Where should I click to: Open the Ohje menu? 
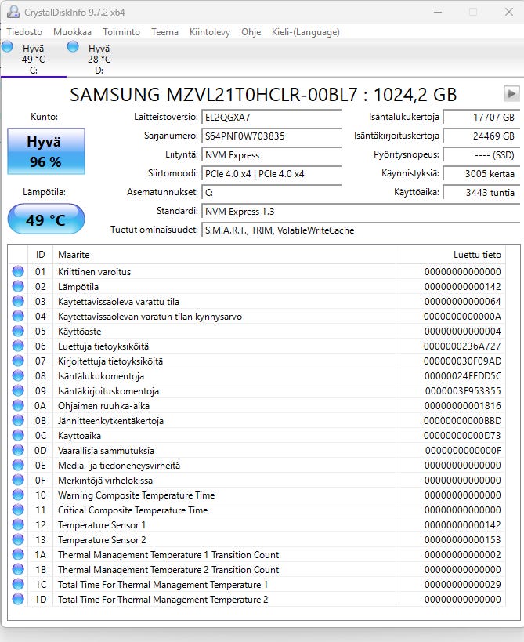pos(251,32)
